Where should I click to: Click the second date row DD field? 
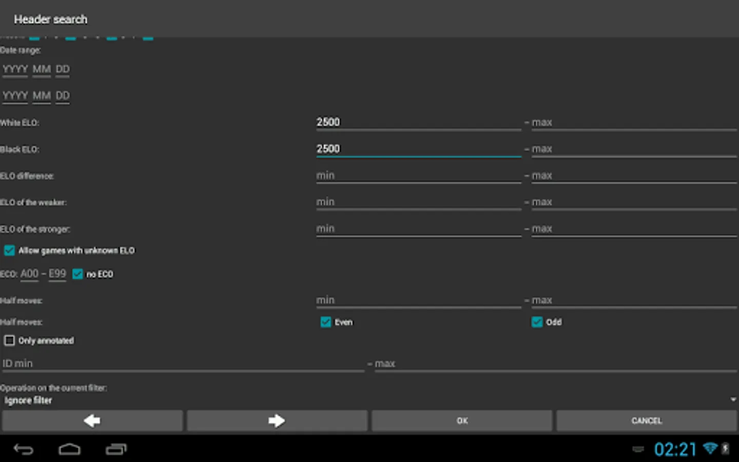click(63, 96)
